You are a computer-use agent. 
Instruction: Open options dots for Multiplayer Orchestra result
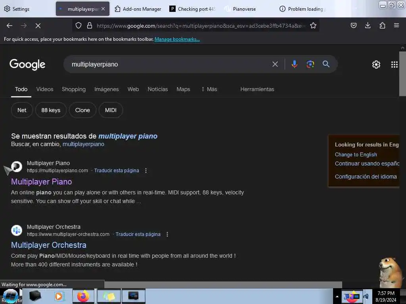coord(167,234)
